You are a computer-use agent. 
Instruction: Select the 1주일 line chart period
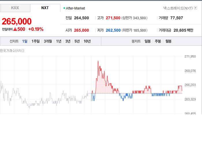[35, 41]
